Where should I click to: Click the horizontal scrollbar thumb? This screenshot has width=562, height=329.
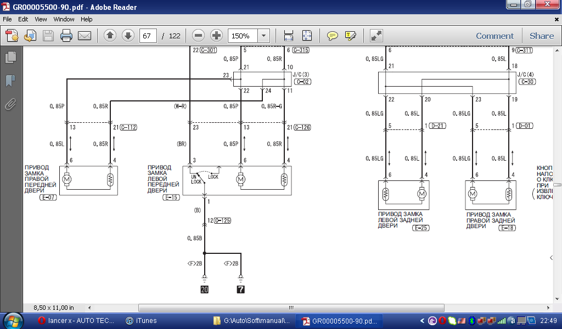[x=291, y=308]
